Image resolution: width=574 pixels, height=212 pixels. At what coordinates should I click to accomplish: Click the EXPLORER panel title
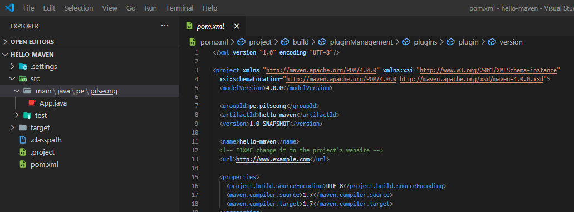pyautogui.click(x=24, y=26)
